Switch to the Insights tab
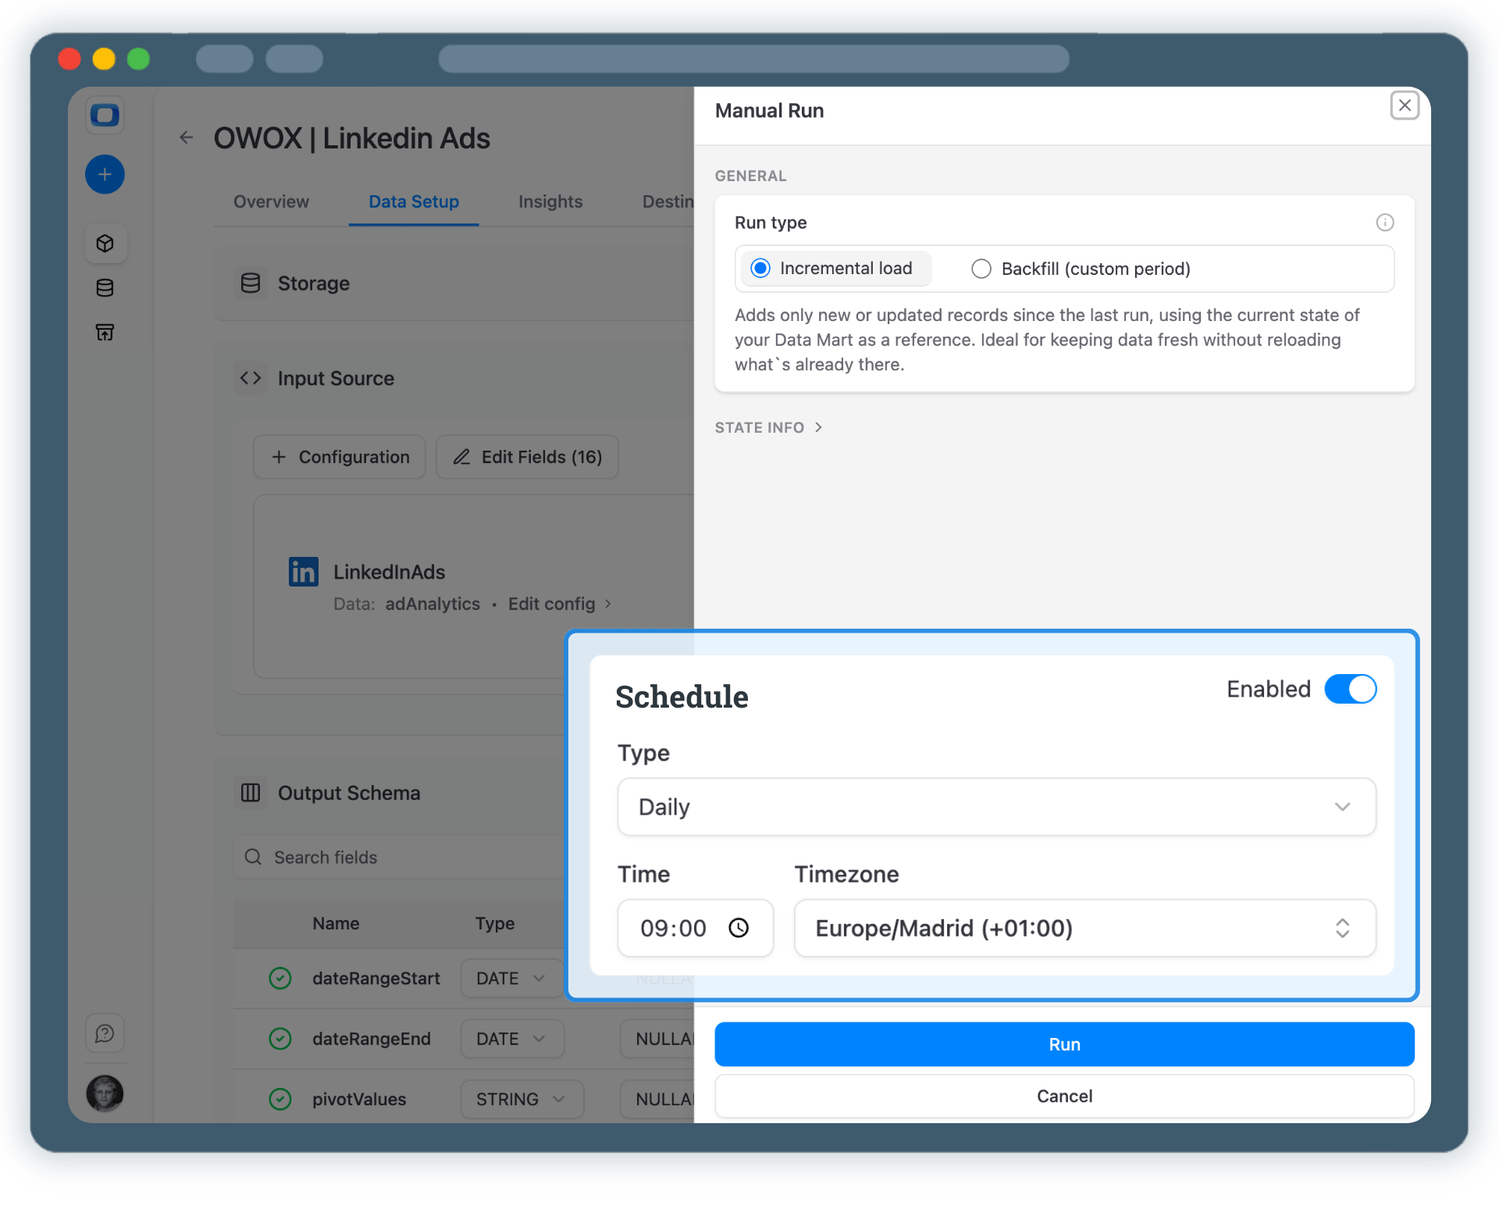 (x=550, y=202)
